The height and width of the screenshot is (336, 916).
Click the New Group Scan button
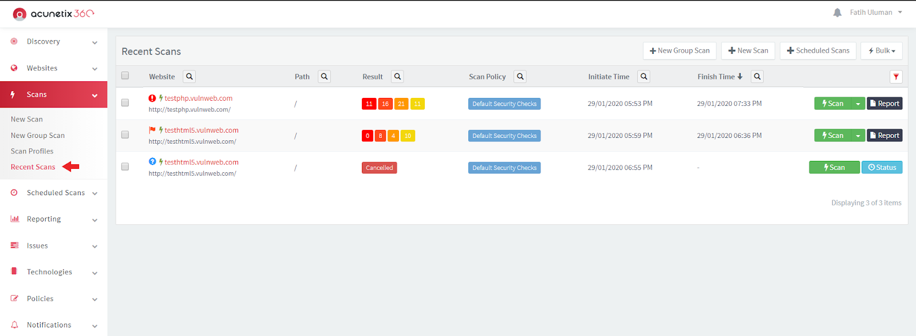point(680,51)
